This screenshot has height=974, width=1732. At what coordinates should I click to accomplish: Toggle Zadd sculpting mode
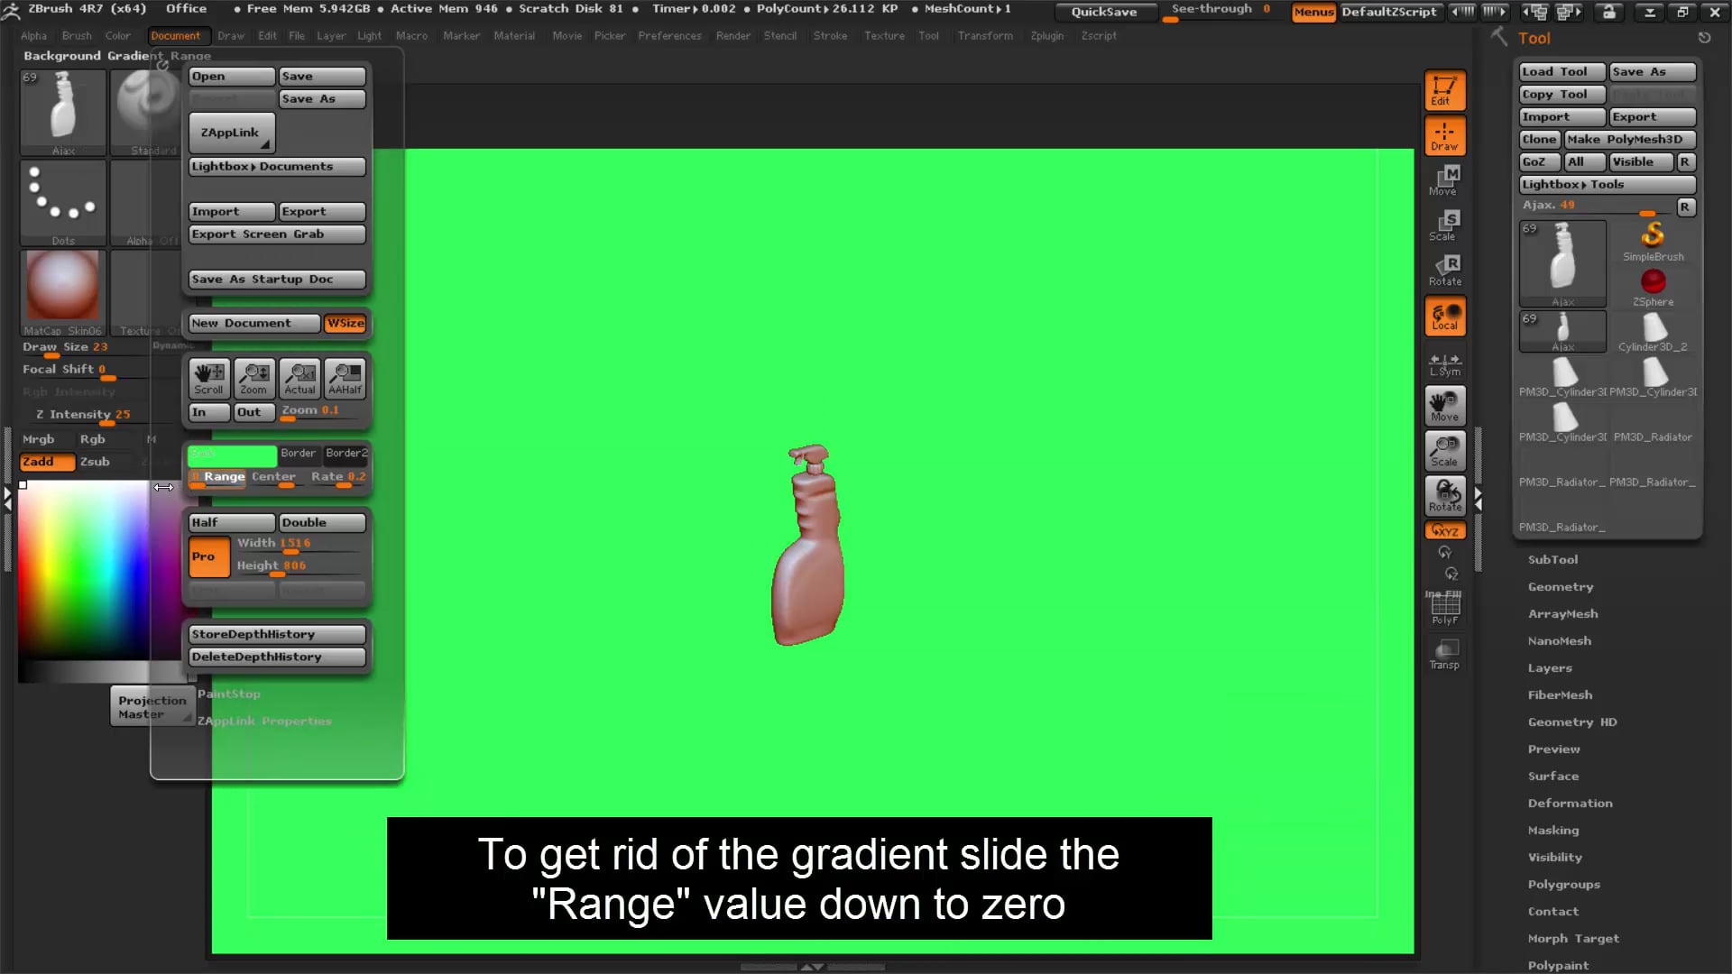click(38, 462)
